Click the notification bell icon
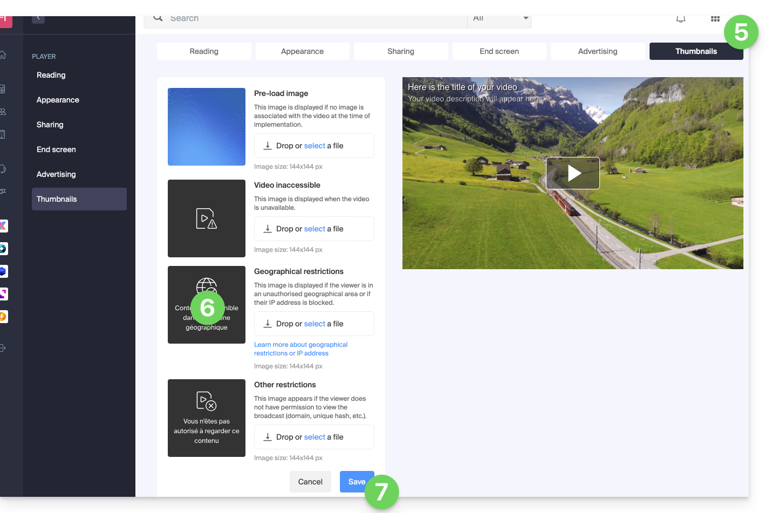This screenshot has width=765, height=513. [681, 19]
